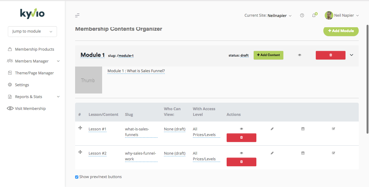Expand the Members Manager submenu chevron

(58, 61)
